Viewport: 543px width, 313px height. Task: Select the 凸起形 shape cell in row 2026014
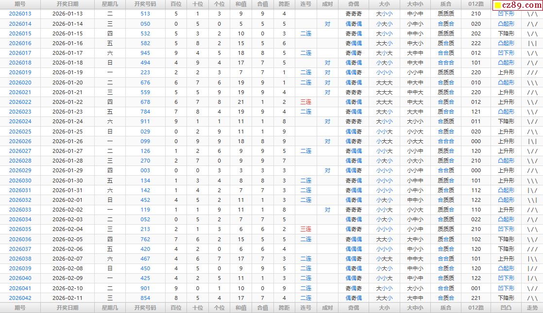coord(506,24)
